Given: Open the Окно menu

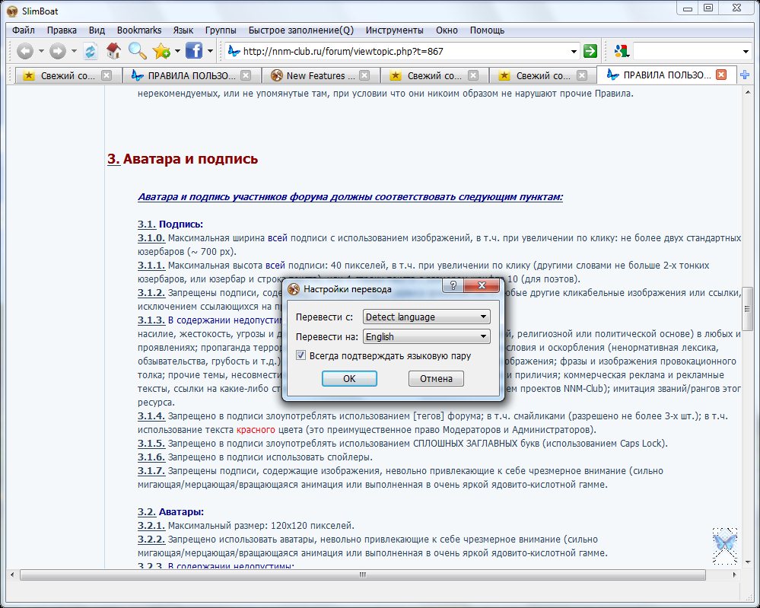Looking at the screenshot, I should coord(447,30).
